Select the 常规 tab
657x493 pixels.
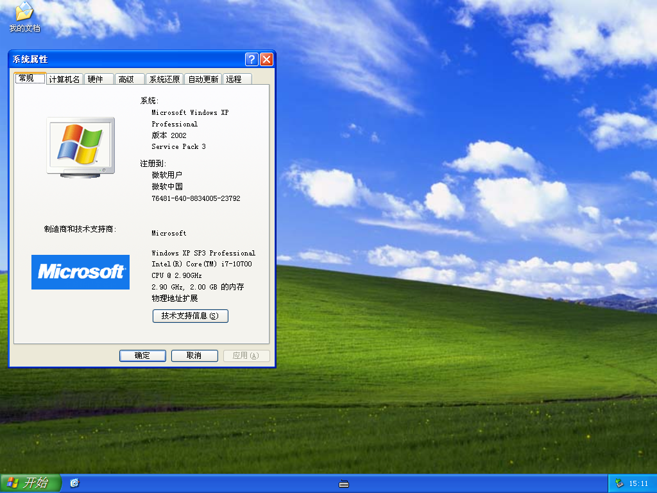[x=30, y=78]
